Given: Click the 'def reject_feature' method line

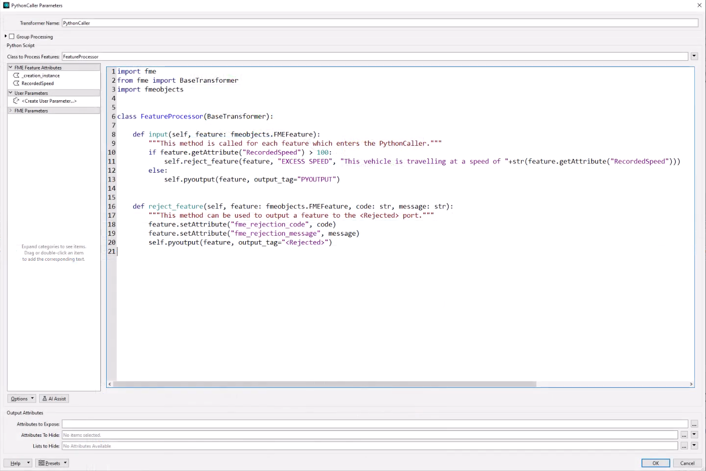Looking at the screenshot, I should coord(293,206).
